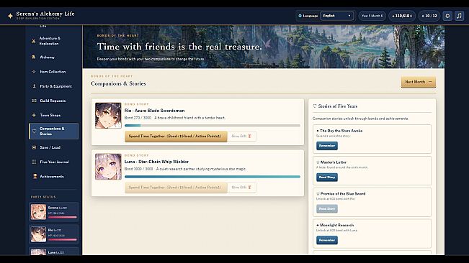Click the star icon beside Promise of the Blue Sword
Screen dimensions: 469x263
click(318, 194)
